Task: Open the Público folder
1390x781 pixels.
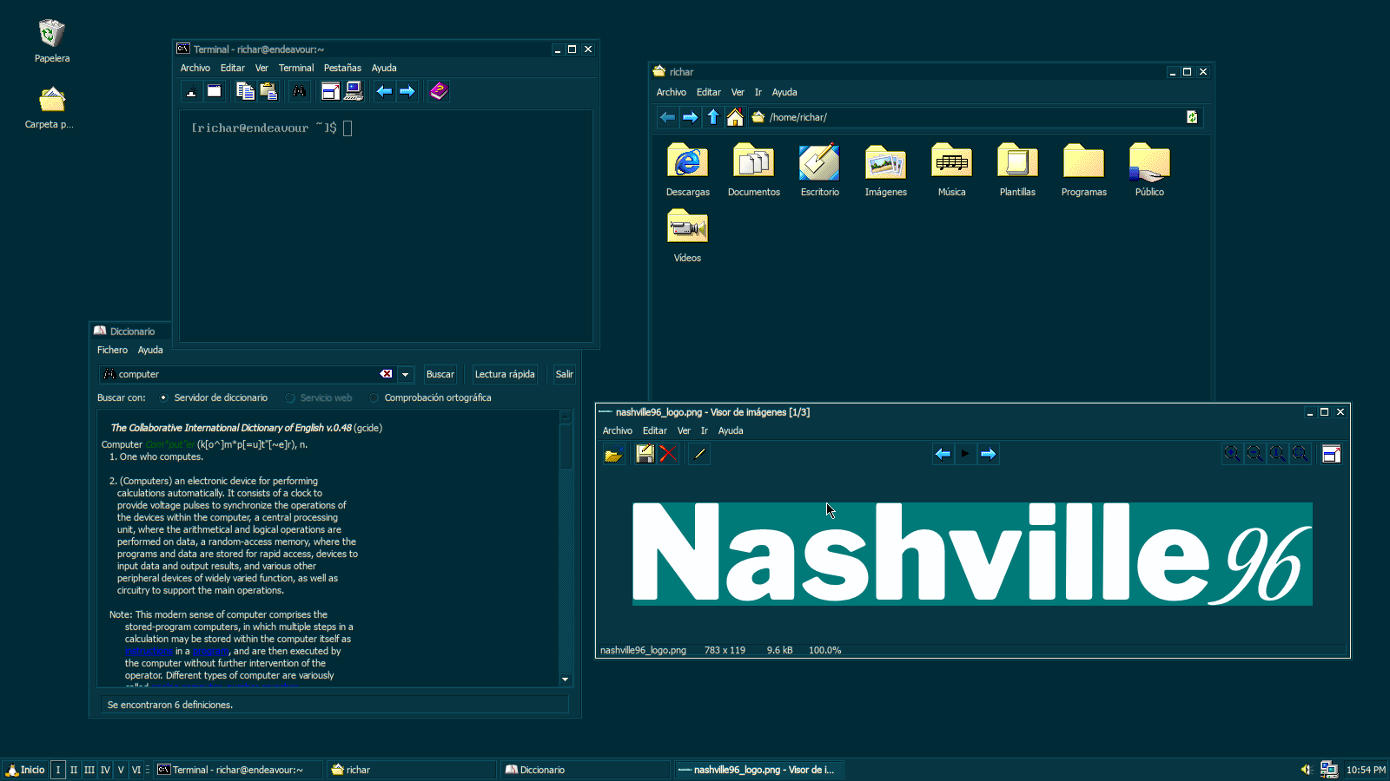Action: click(1149, 170)
